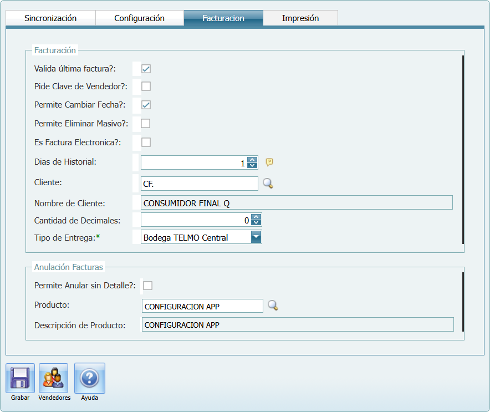Increase Cantidad de Decimales with the stepper
Viewport: 490px width, 412px height.
(x=257, y=217)
